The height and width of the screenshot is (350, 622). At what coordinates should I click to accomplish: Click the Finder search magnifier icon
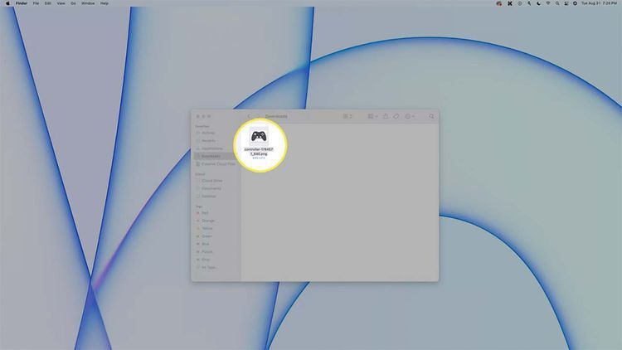(x=431, y=117)
